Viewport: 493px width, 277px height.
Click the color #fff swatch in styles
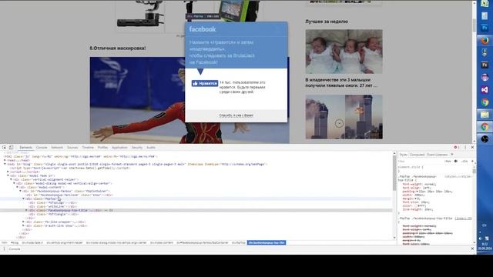coord(416,206)
